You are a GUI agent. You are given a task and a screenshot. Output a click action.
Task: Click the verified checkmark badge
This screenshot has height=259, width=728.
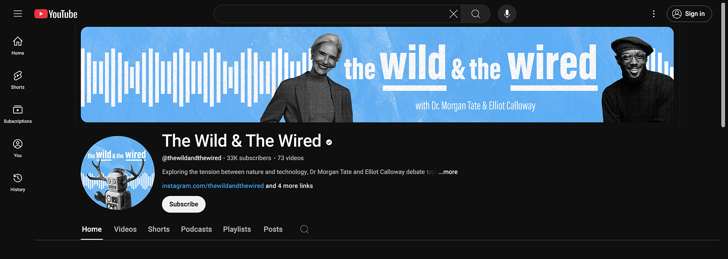[329, 142]
